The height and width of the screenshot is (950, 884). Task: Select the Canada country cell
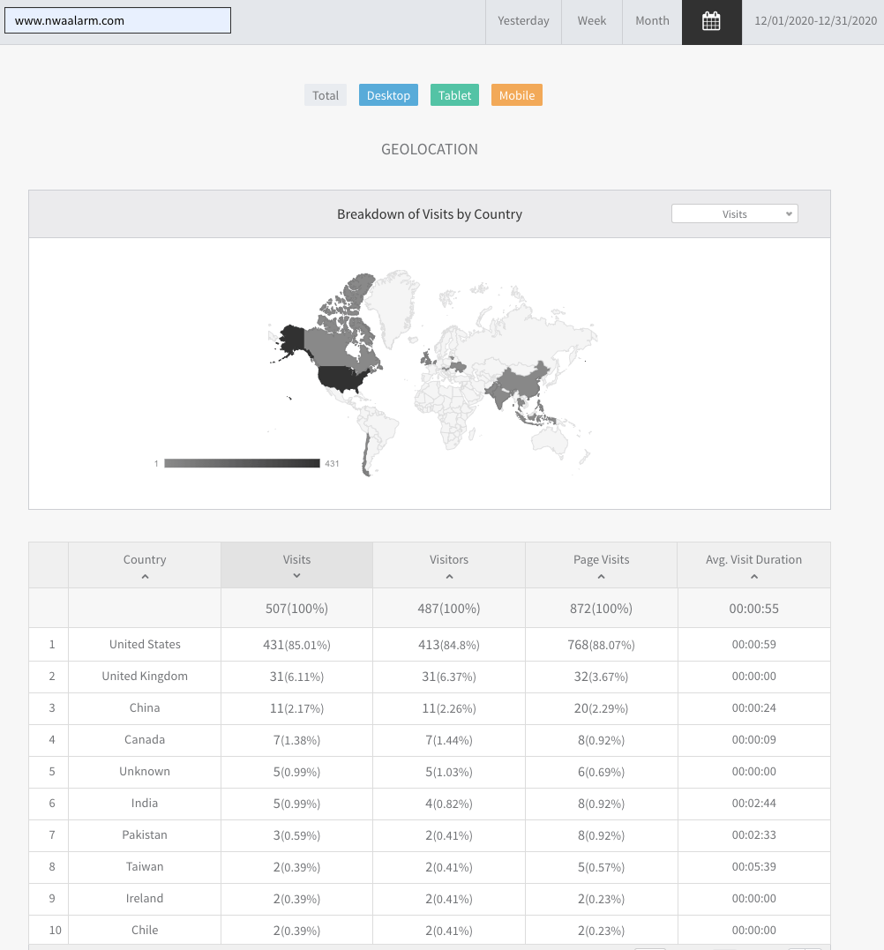[x=145, y=740]
